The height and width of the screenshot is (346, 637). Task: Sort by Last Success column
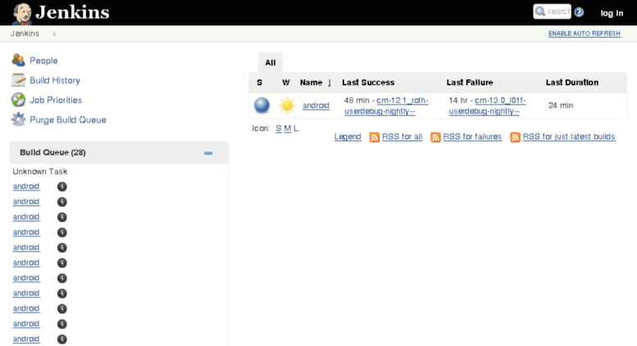pos(368,83)
